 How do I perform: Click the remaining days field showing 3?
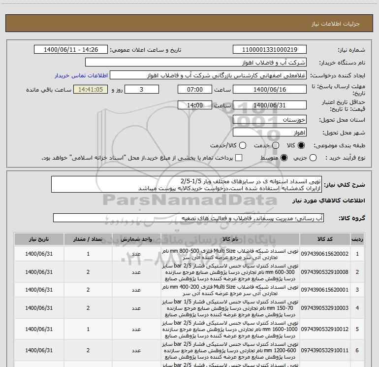(x=142, y=90)
